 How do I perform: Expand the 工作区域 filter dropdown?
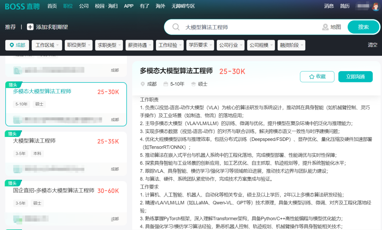(x=47, y=45)
